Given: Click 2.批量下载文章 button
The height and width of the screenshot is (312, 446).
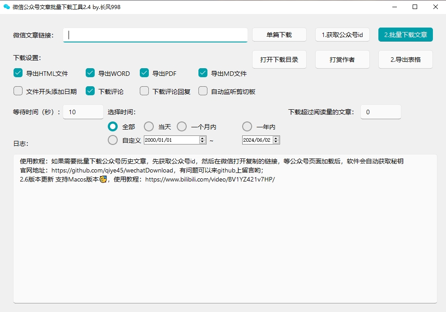Looking at the screenshot, I should [x=405, y=34].
